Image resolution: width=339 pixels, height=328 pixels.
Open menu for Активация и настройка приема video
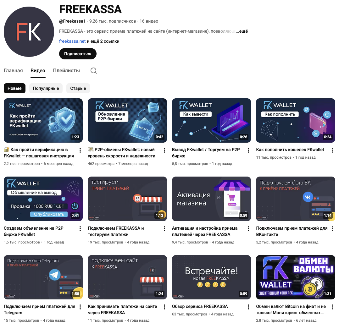(248, 229)
